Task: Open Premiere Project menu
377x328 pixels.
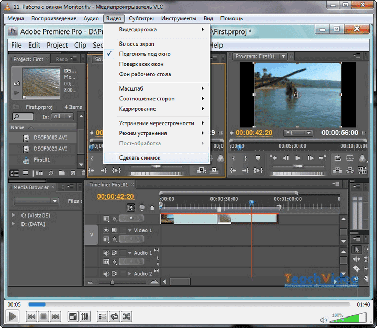Action: [57, 45]
